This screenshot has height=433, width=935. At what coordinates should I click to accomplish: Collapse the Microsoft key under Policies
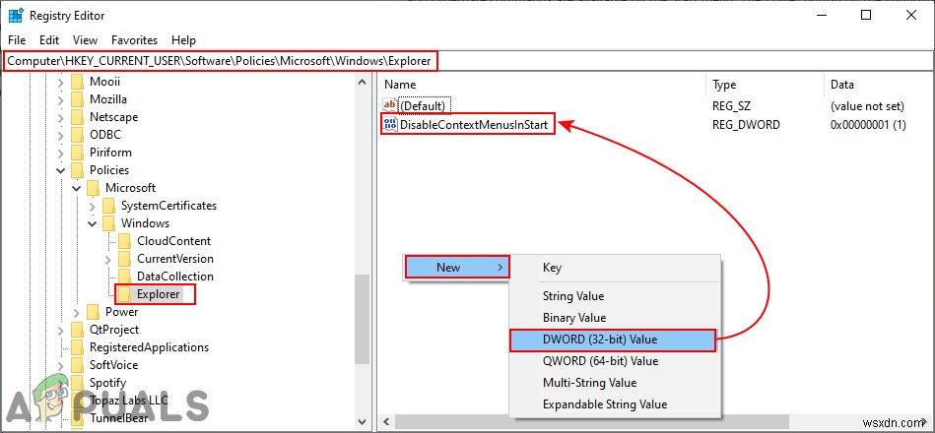pyautogui.click(x=76, y=188)
